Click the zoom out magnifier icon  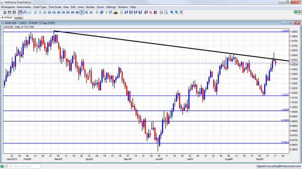click(x=176, y=12)
